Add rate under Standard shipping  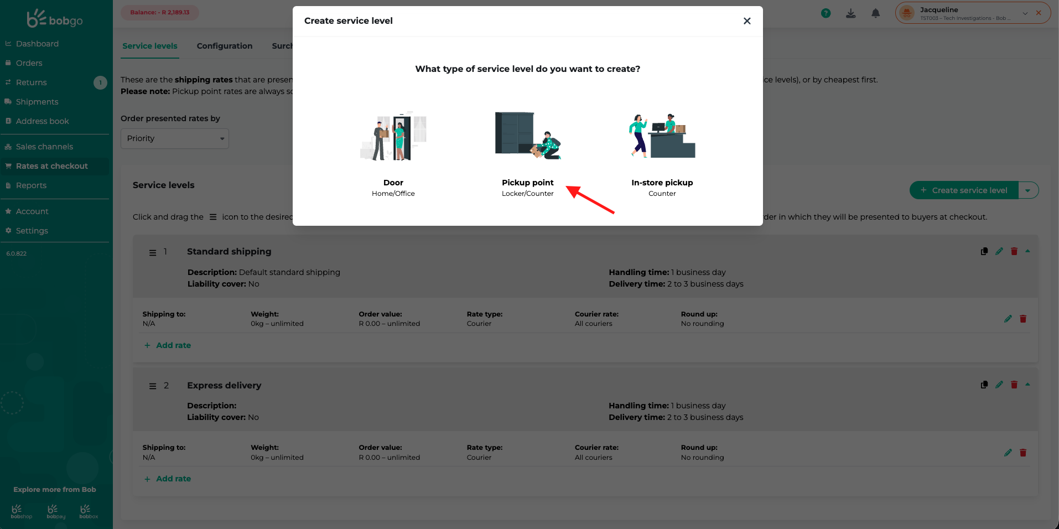pos(168,345)
